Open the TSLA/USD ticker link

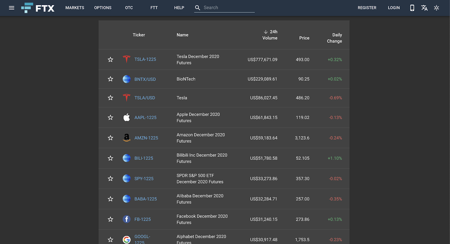145,98
